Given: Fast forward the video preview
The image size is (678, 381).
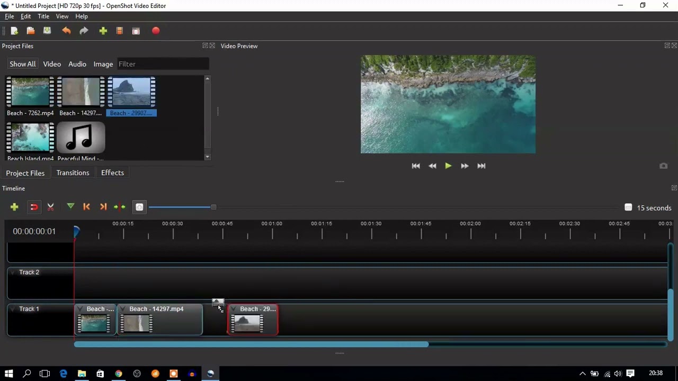Looking at the screenshot, I should click(465, 166).
